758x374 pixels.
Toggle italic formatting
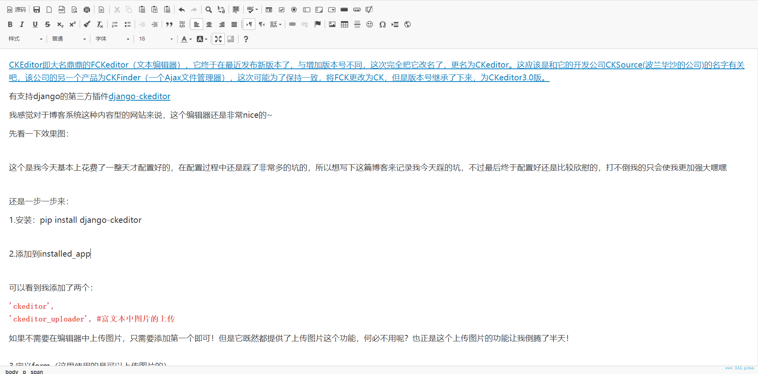tap(22, 24)
